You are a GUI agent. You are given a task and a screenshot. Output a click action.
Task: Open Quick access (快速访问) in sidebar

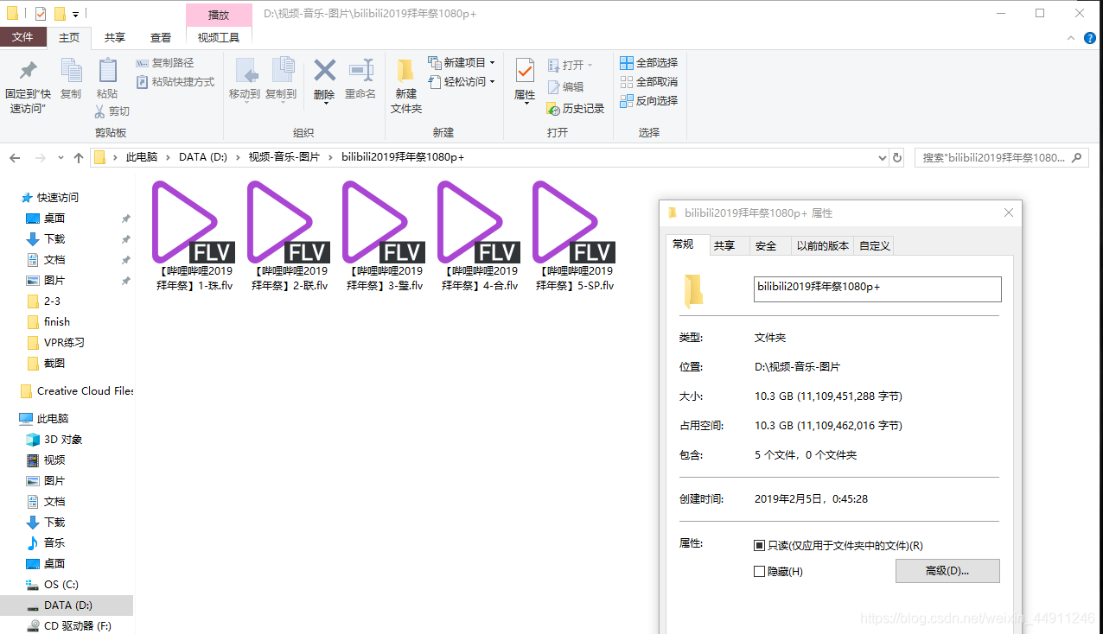[x=59, y=197]
